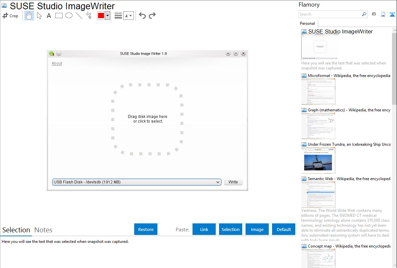Open the color picker dropdown arrow
Viewport: 397px width, 268px height.
pyautogui.click(x=108, y=16)
